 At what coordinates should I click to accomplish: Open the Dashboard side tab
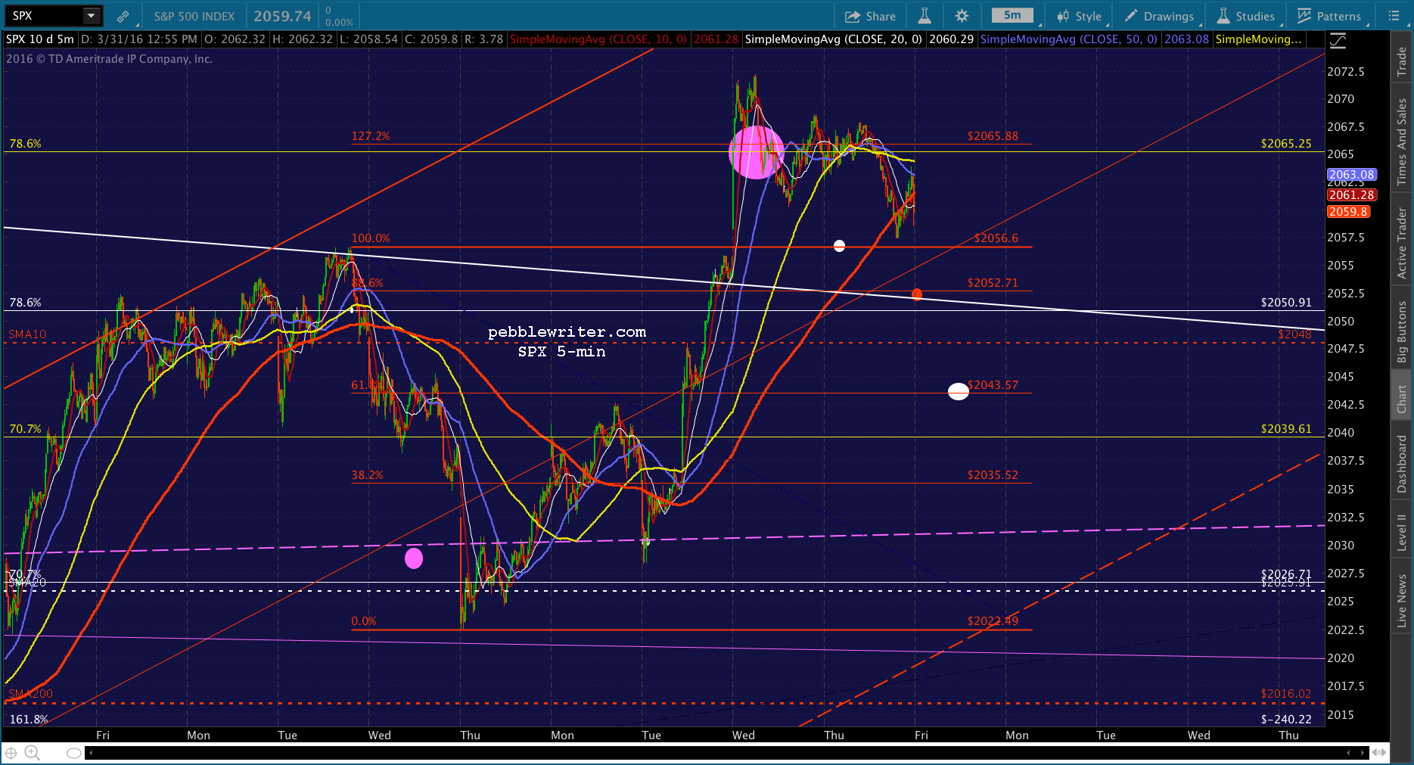click(x=1402, y=464)
